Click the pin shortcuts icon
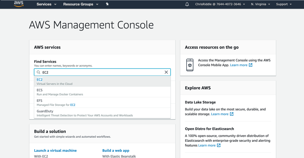This screenshot has height=158, width=304. tap(107, 4)
